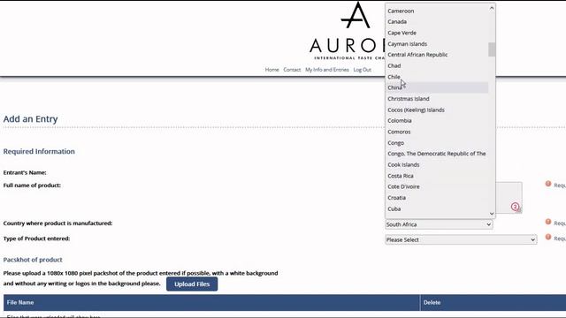Click the Log Out link
This screenshot has height=318, width=566.
tap(362, 70)
